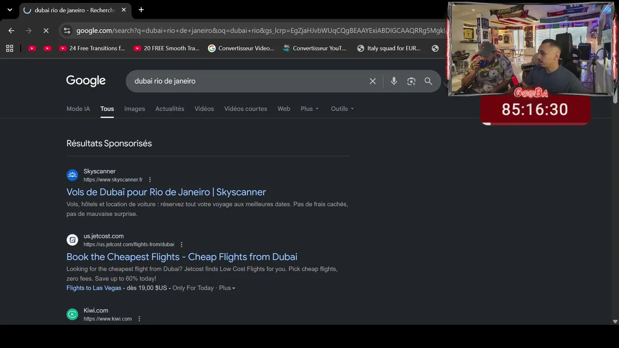The width and height of the screenshot is (619, 348).
Task: Click the address bar URL
Action: click(x=260, y=30)
